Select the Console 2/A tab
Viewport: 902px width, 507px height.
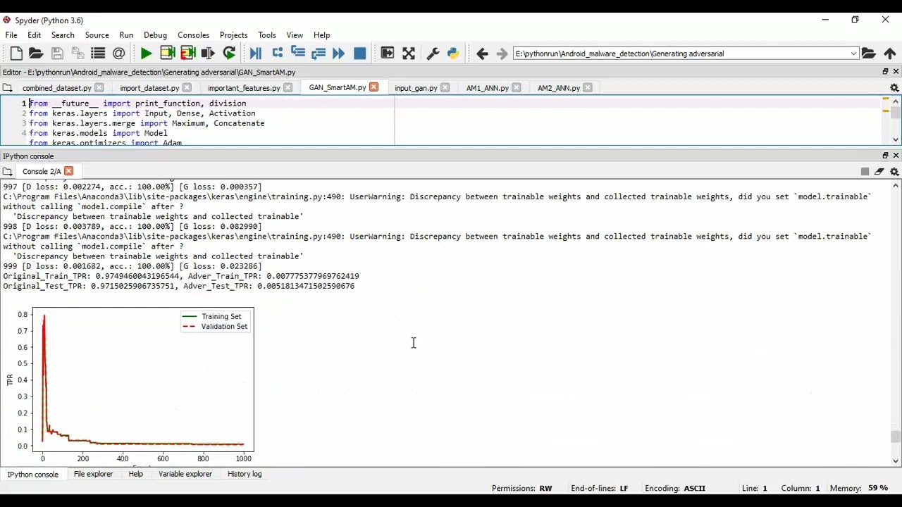pyautogui.click(x=41, y=171)
